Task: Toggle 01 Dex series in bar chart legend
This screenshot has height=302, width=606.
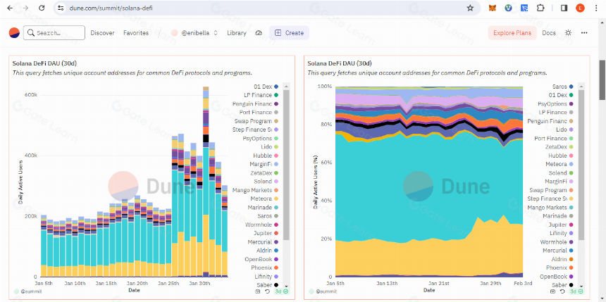Action: 266,87
